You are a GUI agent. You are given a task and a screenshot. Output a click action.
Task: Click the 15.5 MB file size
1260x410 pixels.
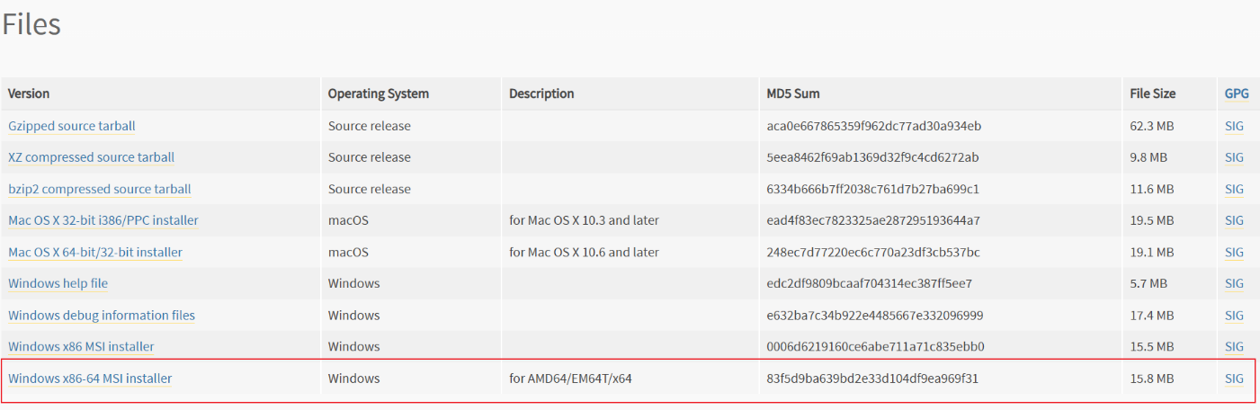[x=1152, y=346]
